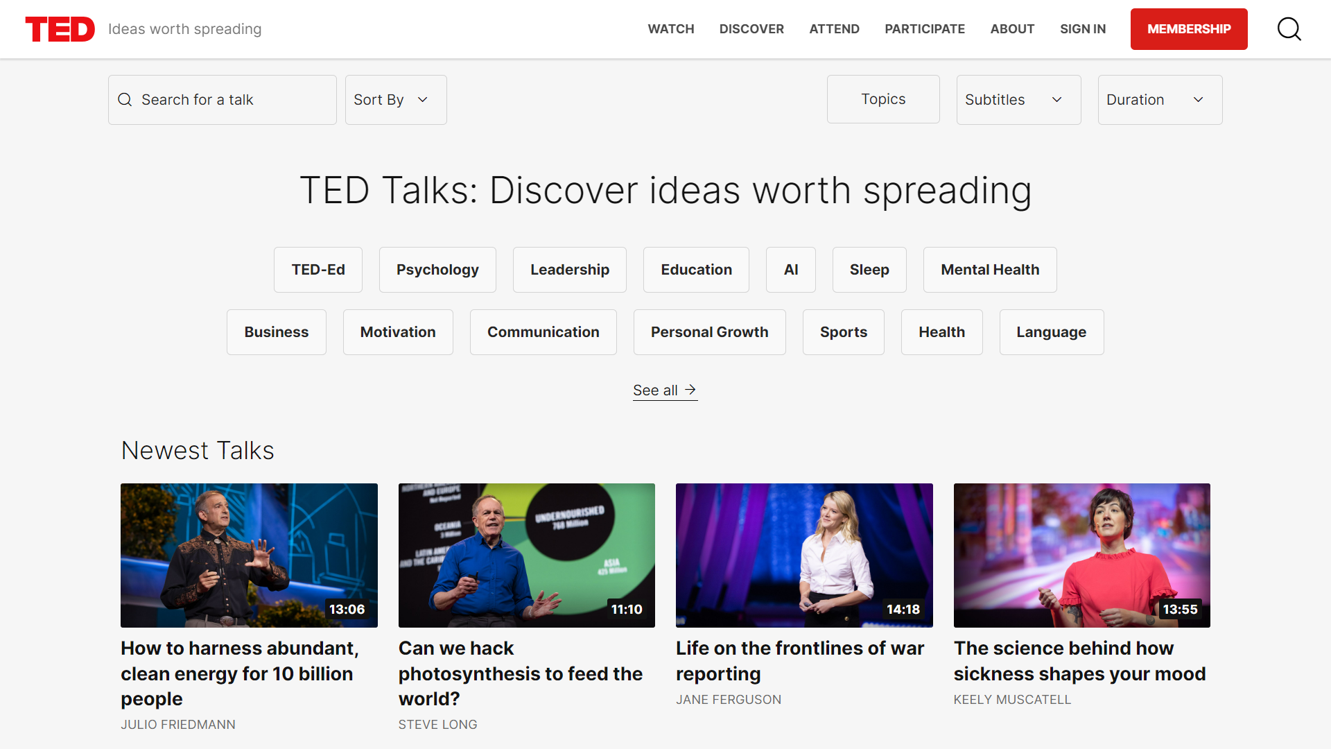Select the Sports topic chip

(x=844, y=332)
